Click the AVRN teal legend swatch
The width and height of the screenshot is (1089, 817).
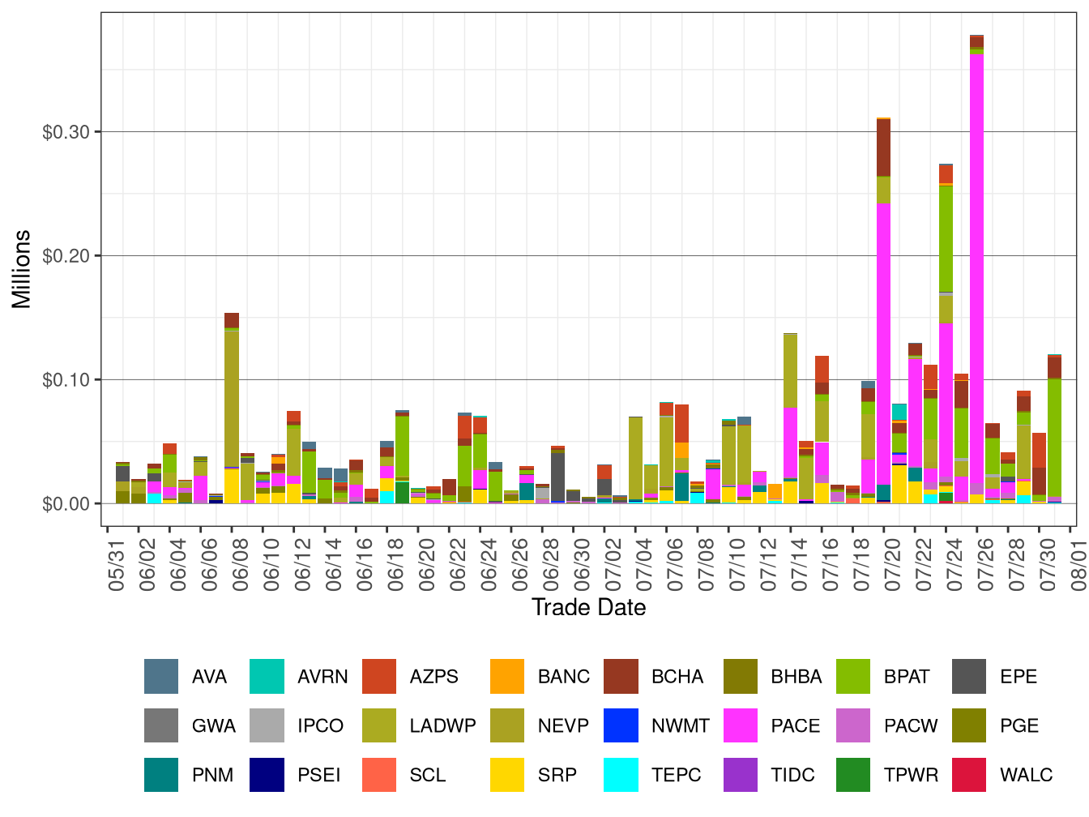(x=267, y=677)
